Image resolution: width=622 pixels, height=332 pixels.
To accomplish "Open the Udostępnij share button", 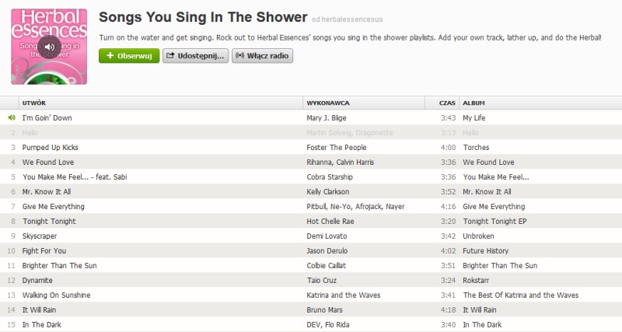I will [195, 56].
